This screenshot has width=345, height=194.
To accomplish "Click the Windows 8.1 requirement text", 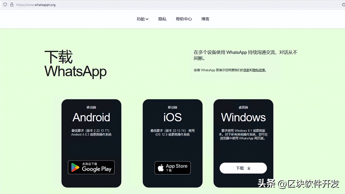I will 243,135.
